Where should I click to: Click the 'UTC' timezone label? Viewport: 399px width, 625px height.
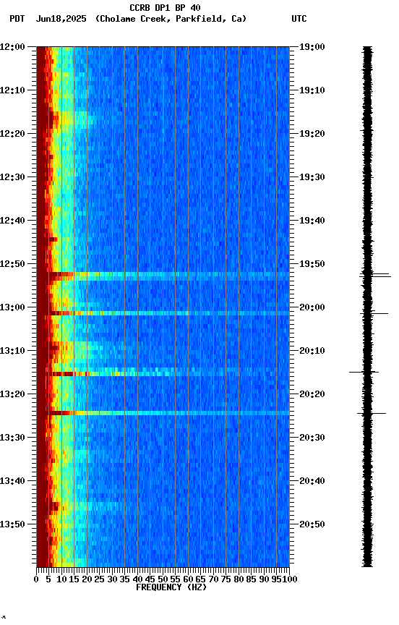299,19
